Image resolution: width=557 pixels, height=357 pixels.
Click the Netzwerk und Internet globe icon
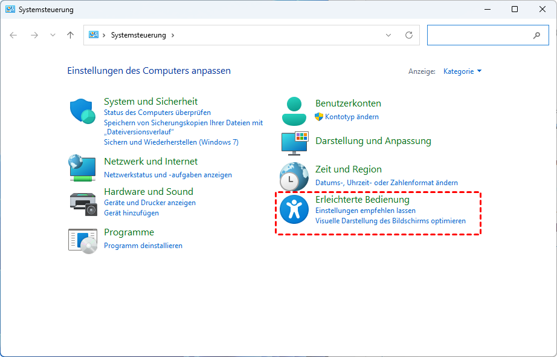click(82, 168)
